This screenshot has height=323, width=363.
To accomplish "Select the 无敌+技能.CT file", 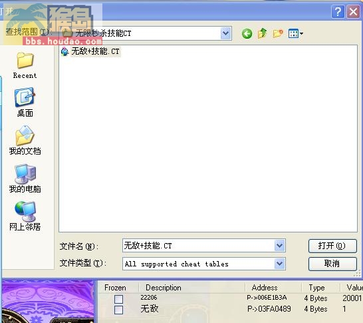I will pos(90,51).
